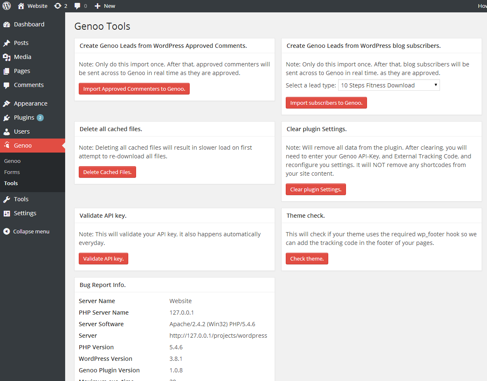Open the Forms submenu item
This screenshot has height=381, width=487.
click(12, 172)
